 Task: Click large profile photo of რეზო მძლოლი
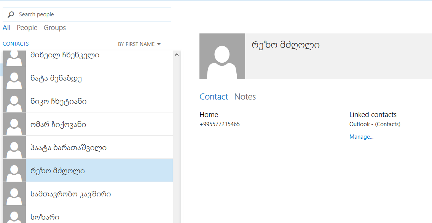pos(222,56)
